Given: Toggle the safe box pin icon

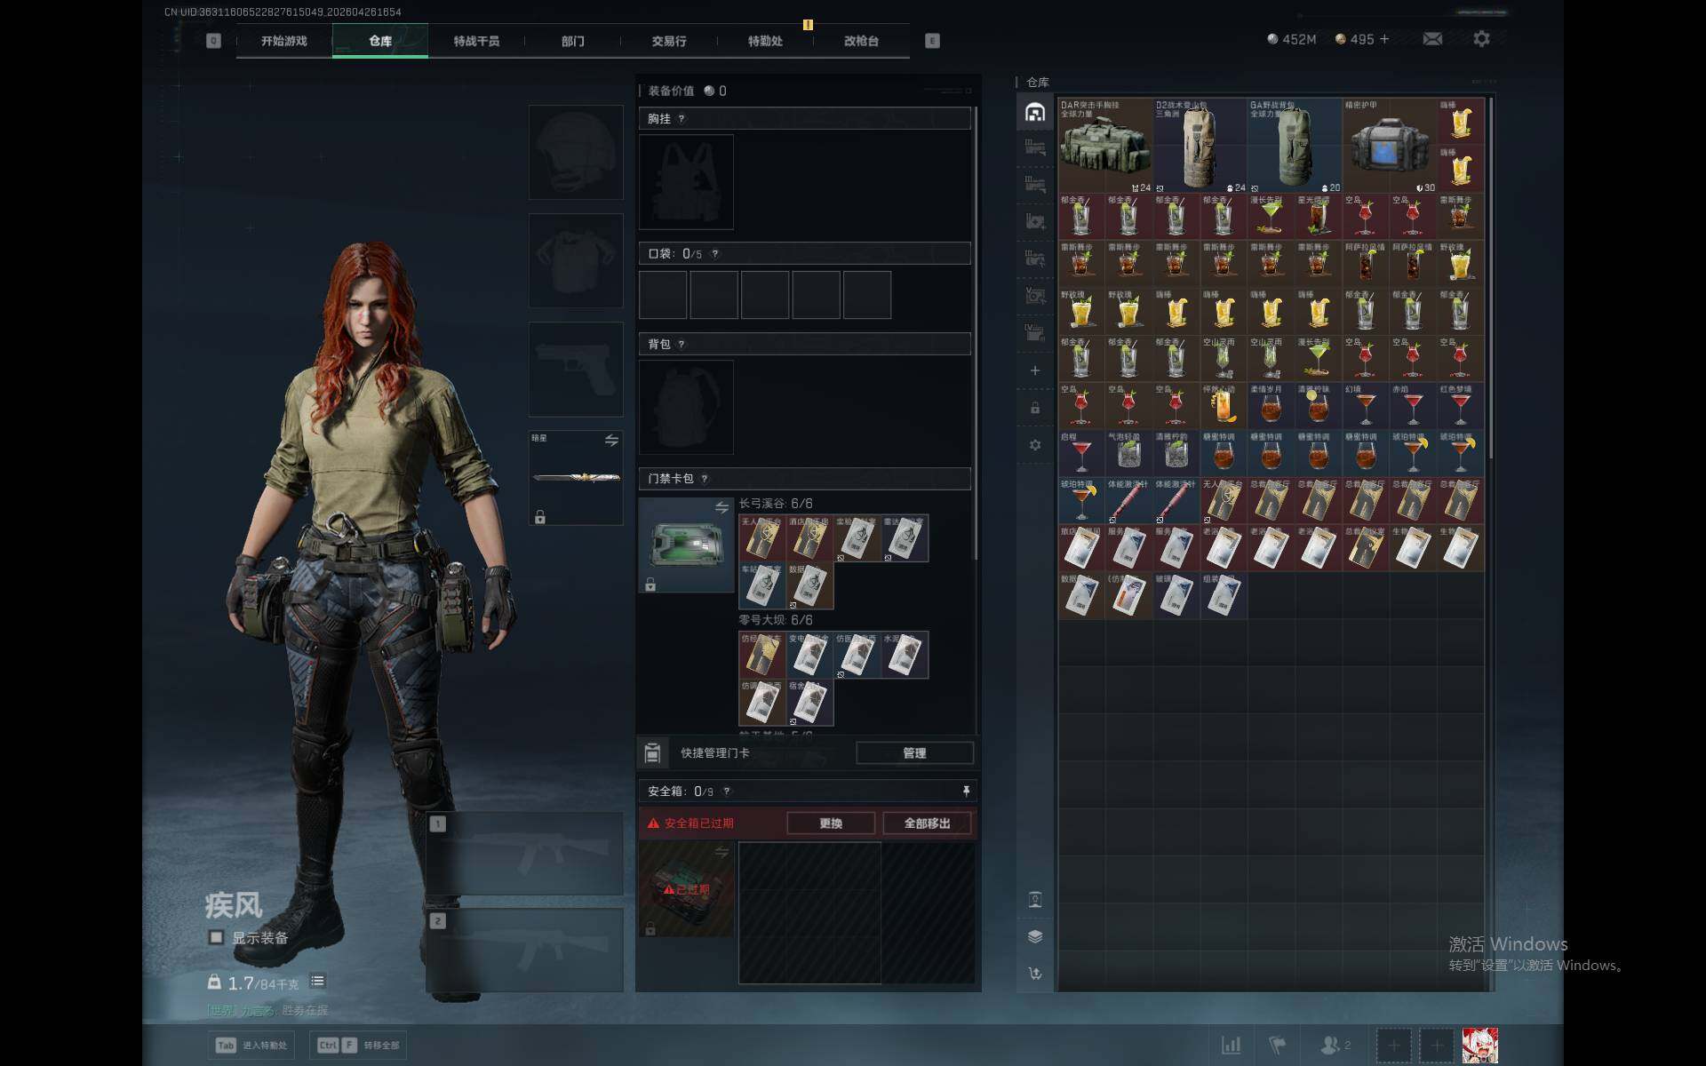Looking at the screenshot, I should (966, 791).
